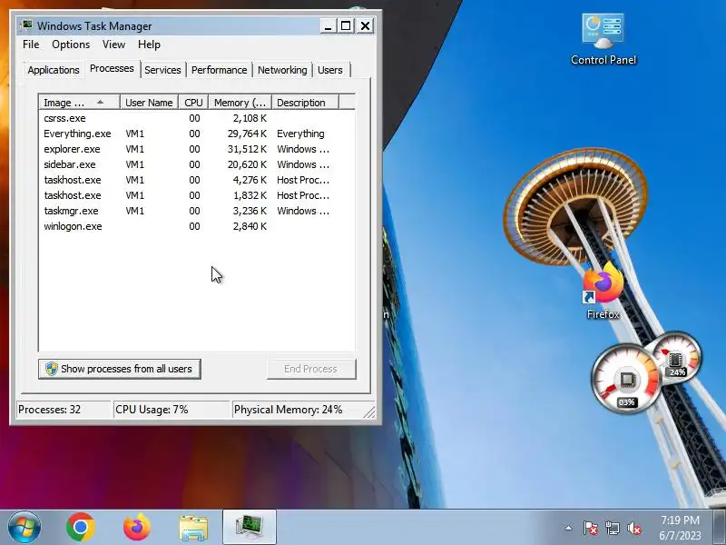The image size is (726, 545).
Task: Select the csrss.exe process row
Action: 197,118
